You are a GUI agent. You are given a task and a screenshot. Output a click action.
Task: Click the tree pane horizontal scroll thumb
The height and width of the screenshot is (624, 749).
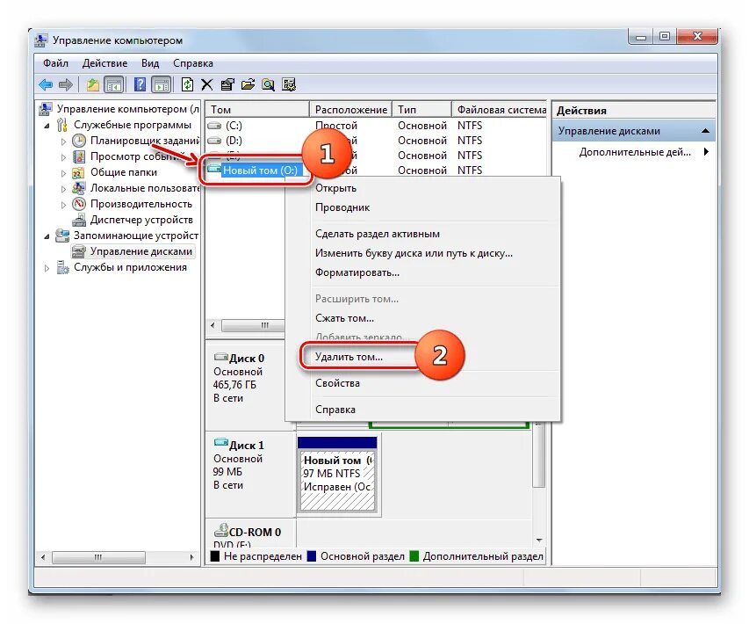(x=98, y=557)
